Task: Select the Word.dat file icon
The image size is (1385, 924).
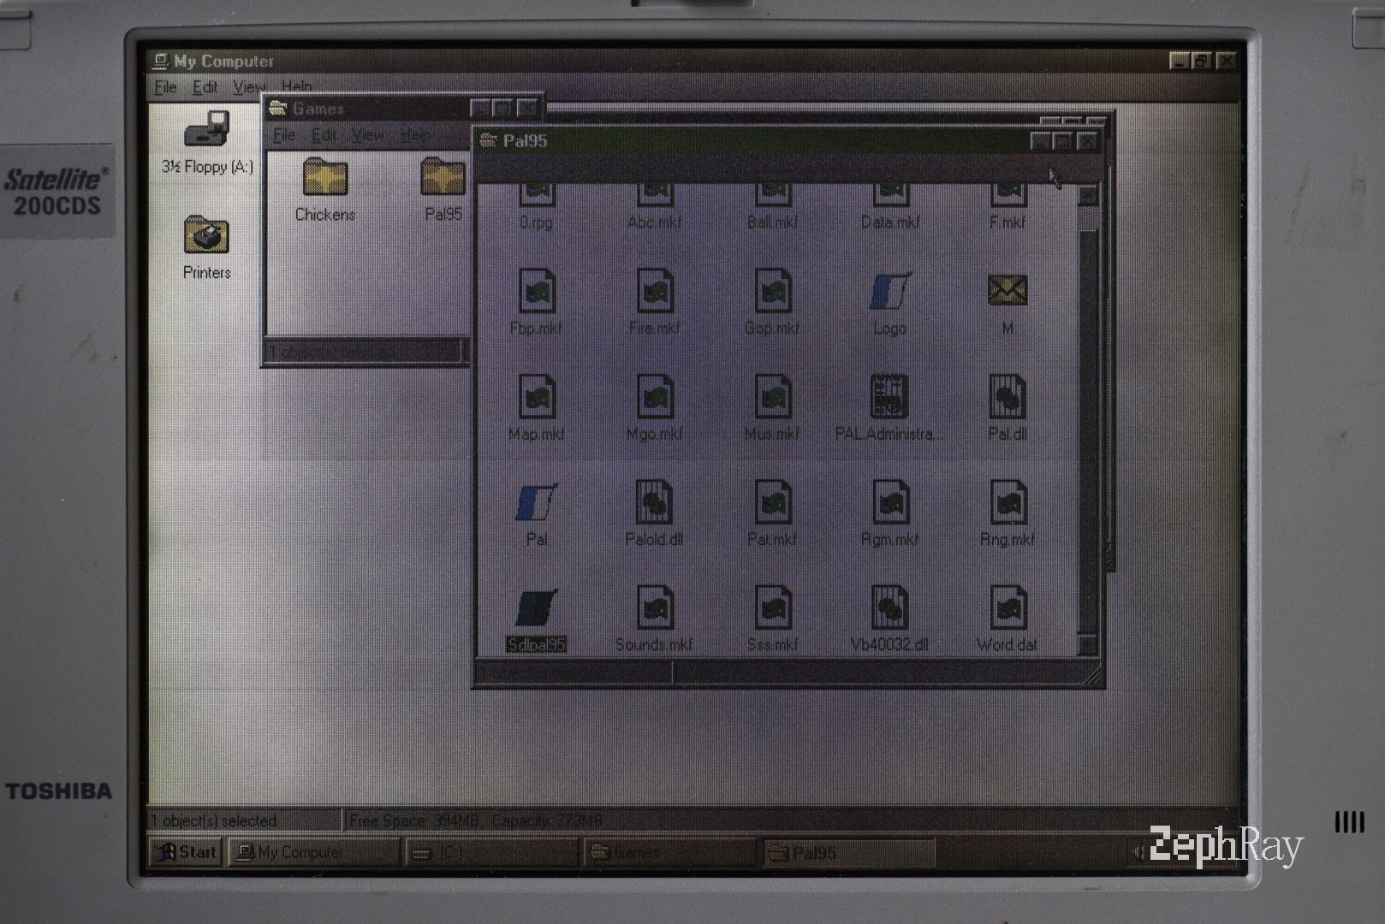Action: [1008, 607]
